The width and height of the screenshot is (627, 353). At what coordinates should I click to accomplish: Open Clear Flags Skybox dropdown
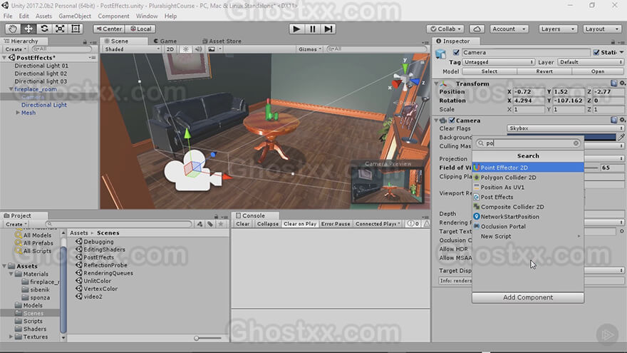tap(566, 128)
